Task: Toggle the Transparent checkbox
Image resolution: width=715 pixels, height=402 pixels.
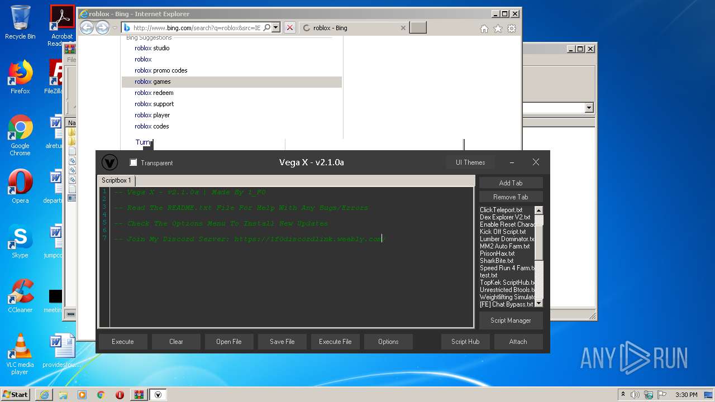Action: (x=133, y=162)
